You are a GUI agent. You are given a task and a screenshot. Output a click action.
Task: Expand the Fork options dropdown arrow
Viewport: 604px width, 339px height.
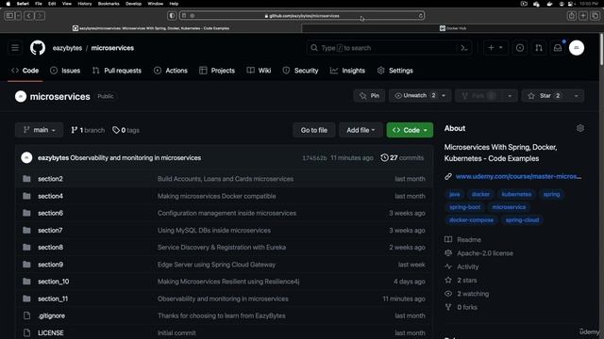pos(510,96)
